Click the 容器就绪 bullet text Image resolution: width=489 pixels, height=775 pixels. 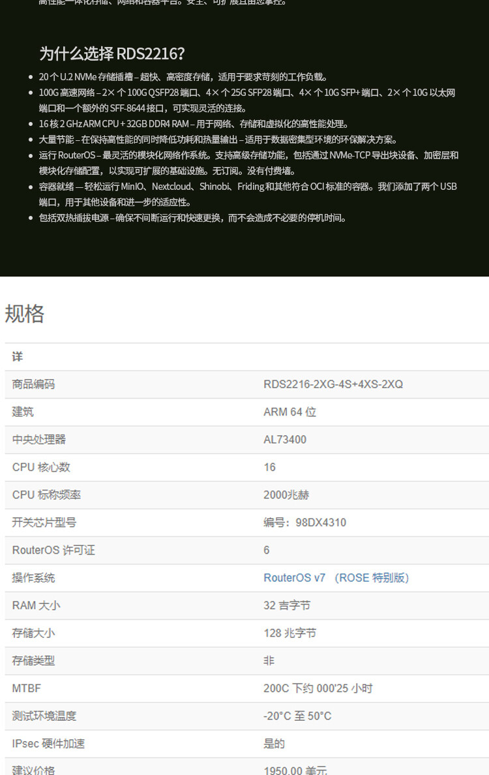248,194
